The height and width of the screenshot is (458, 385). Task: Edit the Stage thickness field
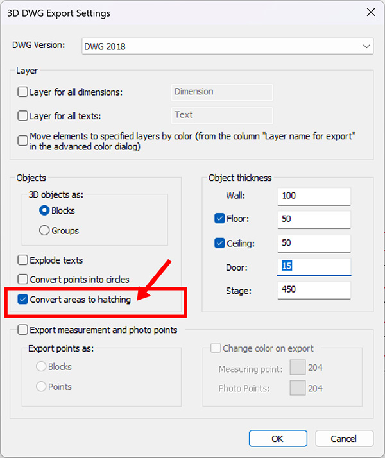[x=314, y=290]
